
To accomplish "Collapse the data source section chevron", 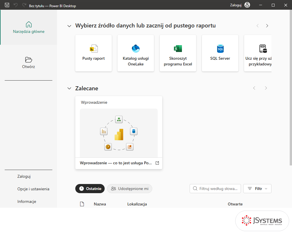I will [x=69, y=26].
